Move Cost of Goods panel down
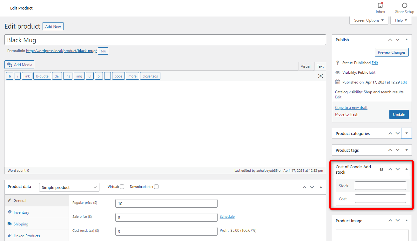The image size is (417, 241). tap(398, 170)
